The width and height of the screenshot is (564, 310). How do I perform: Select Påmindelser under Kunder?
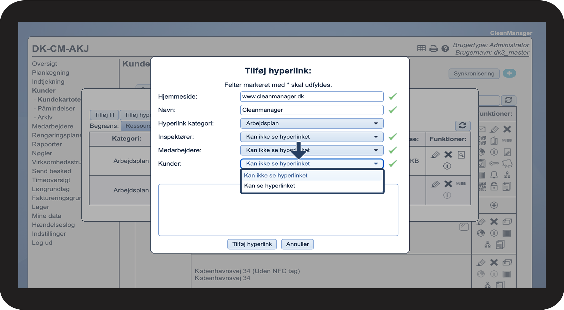click(56, 108)
